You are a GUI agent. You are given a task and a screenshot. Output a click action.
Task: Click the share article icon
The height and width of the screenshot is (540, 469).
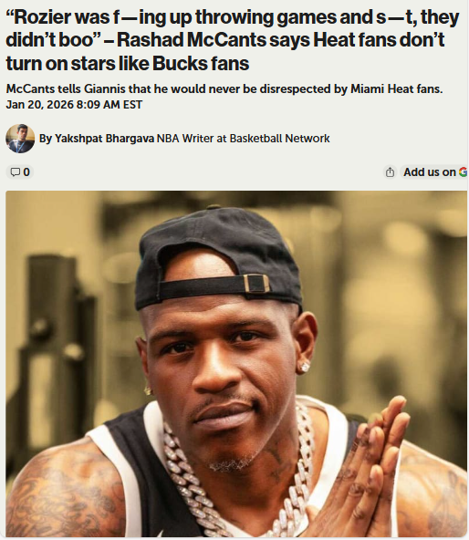[x=390, y=171]
